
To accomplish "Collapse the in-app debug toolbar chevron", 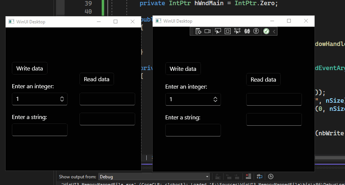I will 274,32.
